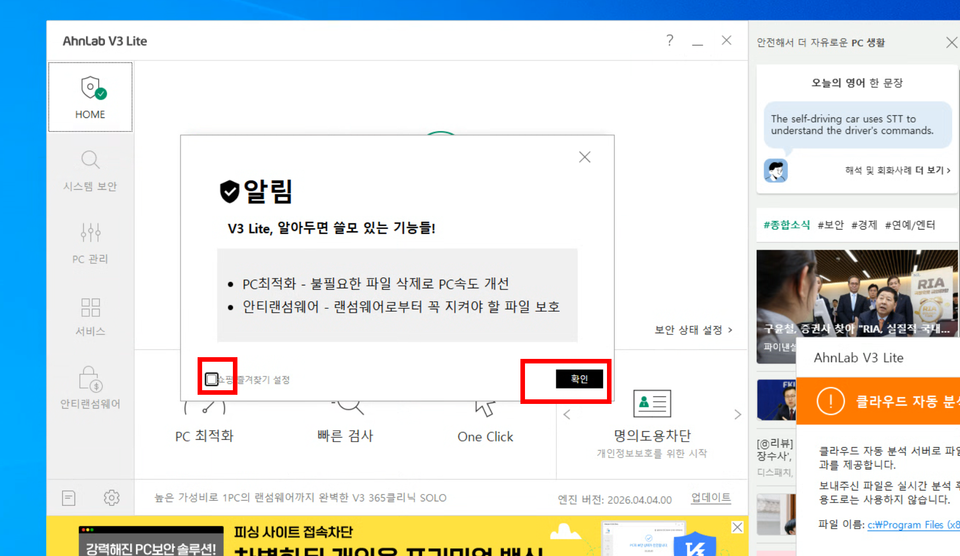The image size is (960, 556).
Task: Open the FKI news thumbnail
Action: (776, 400)
